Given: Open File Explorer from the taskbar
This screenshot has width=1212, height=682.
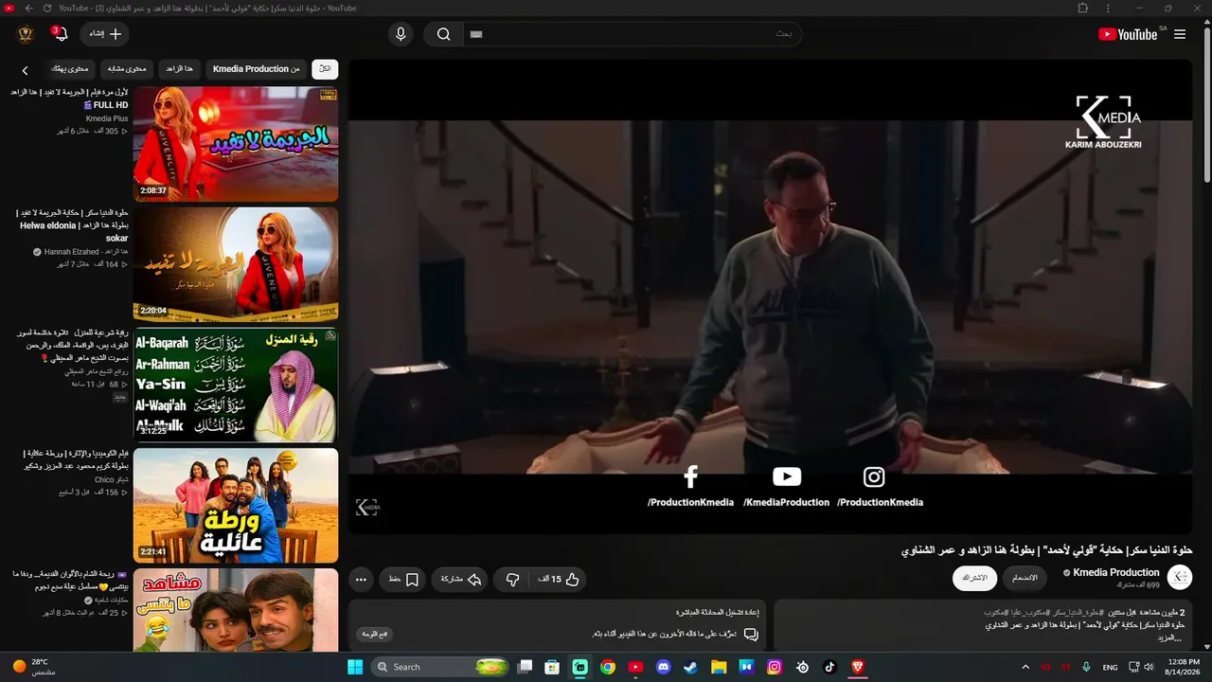Looking at the screenshot, I should pos(719,667).
